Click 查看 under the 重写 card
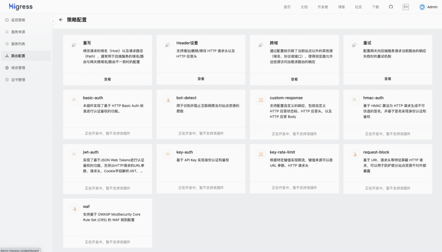 [x=108, y=79]
